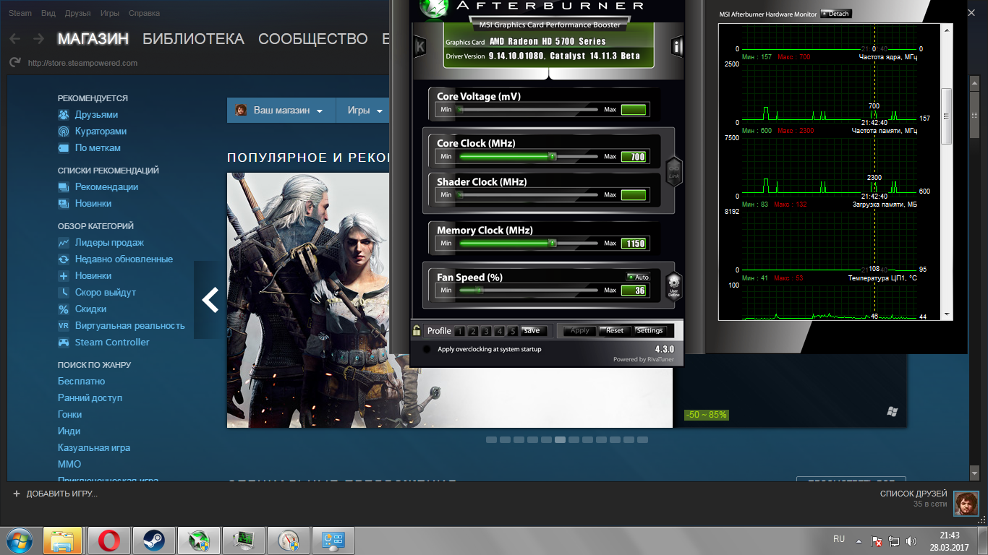Switch to the СООБЩЕСТВО tab

313,39
